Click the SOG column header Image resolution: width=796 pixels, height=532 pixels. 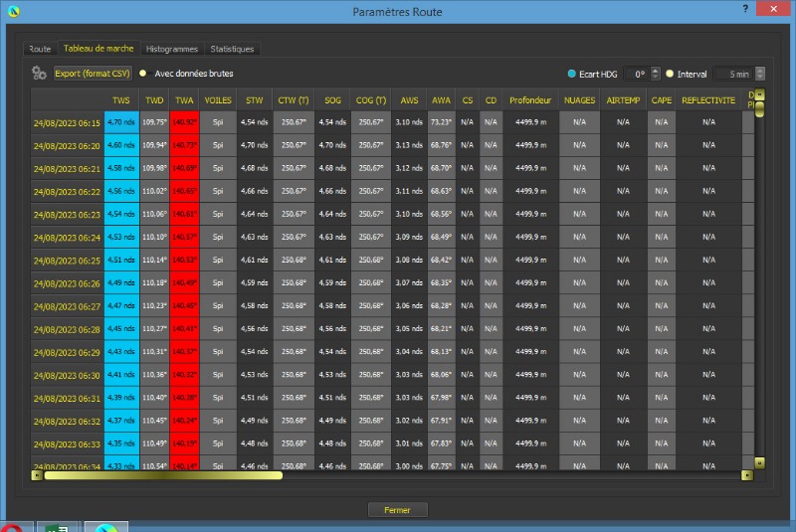[333, 99]
